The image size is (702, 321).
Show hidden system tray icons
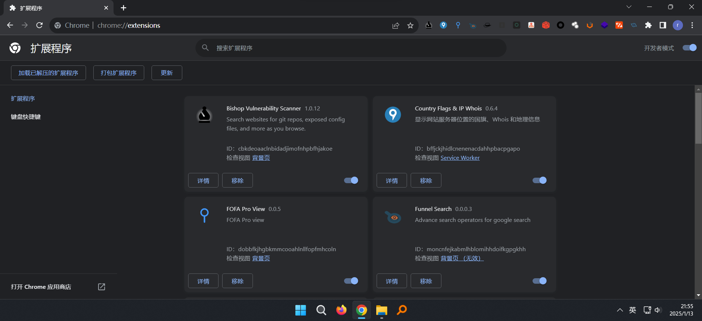620,310
